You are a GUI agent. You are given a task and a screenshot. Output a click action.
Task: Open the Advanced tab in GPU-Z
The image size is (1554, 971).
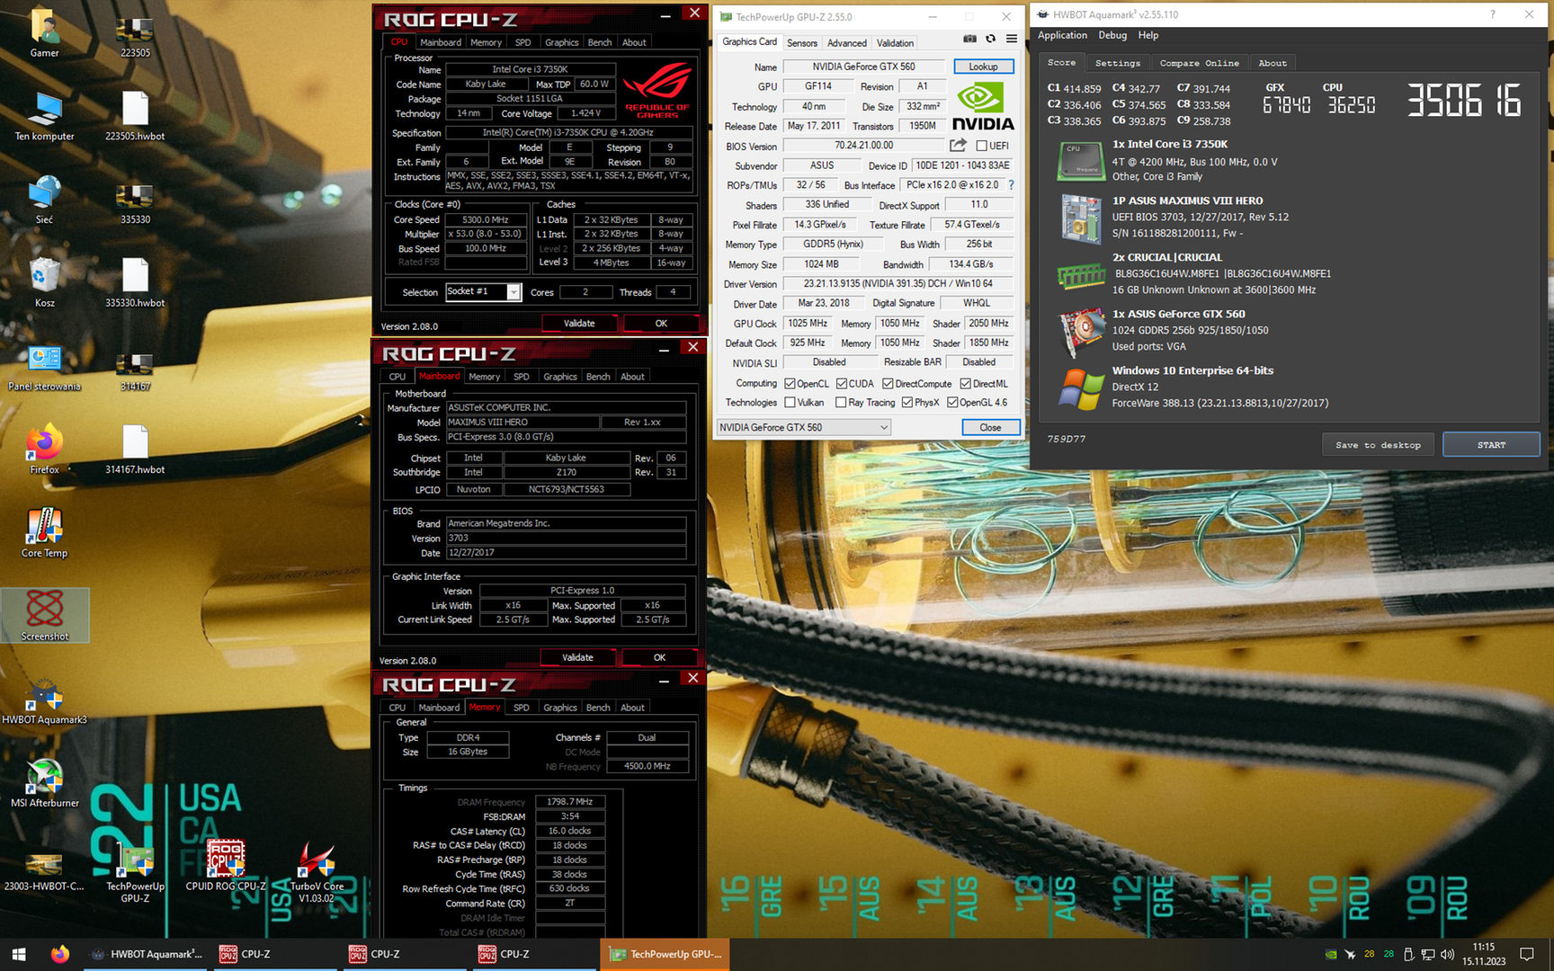coord(847,43)
